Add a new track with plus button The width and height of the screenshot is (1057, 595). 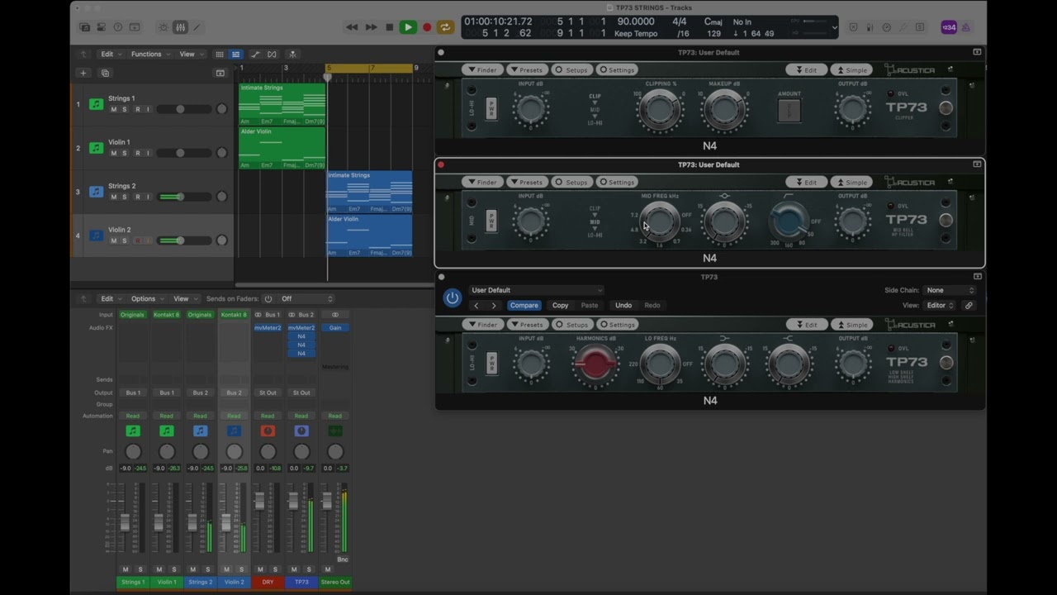click(x=83, y=73)
